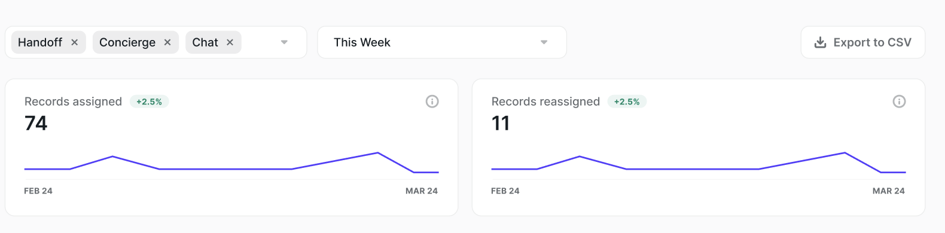Viewport: 945px width, 233px height.
Task: Click MAR 24 label under Records assigned
Action: (422, 191)
